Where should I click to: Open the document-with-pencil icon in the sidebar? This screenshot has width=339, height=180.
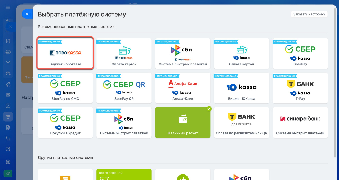tap(8, 127)
